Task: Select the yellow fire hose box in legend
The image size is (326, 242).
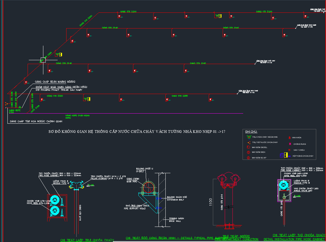Action: (x=286, y=155)
